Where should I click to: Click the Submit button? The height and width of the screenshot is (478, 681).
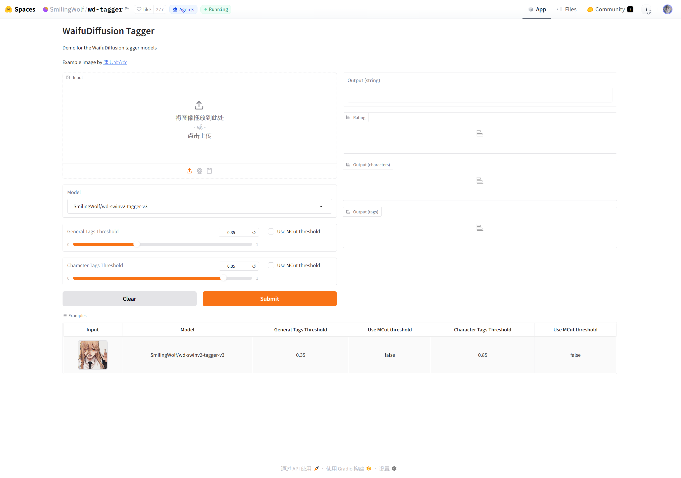(x=270, y=299)
